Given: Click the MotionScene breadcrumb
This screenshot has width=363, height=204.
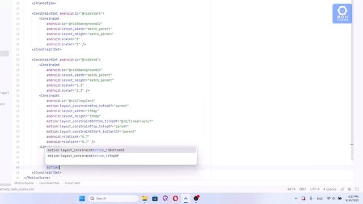Looking at the screenshot, I should 24,183.
